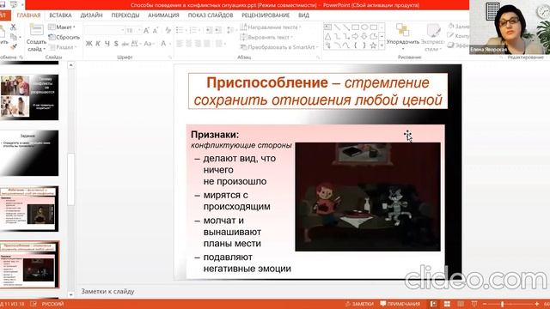550x309 pixels.
Task: Click zoom out minus button
Action: [485, 304]
